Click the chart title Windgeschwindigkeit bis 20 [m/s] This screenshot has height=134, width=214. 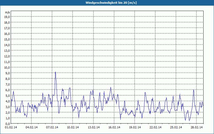click(107, 2)
